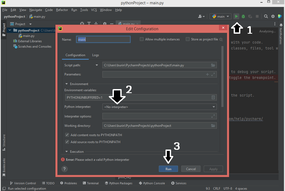Viewport: 285px width, 191px height.
Task: Open Script path type dropdown arrow
Action: (x=97, y=65)
